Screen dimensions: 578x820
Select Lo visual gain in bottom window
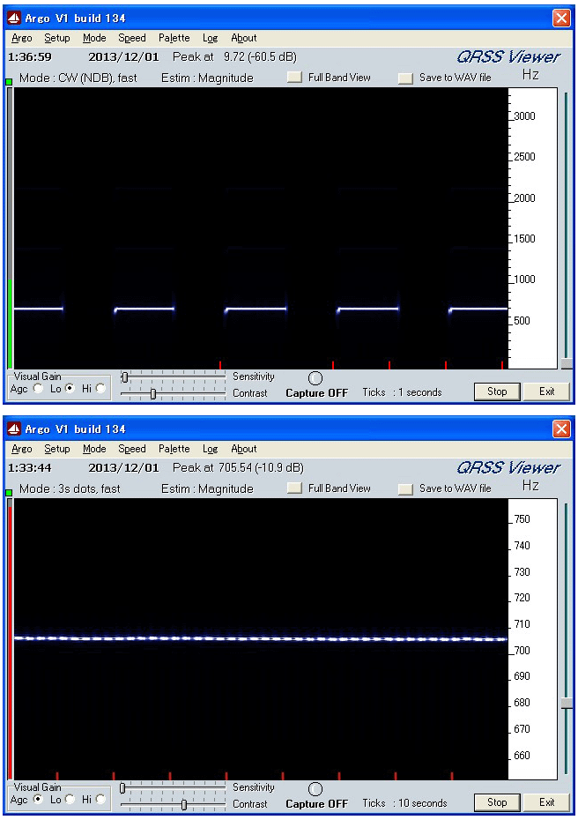tap(70, 800)
